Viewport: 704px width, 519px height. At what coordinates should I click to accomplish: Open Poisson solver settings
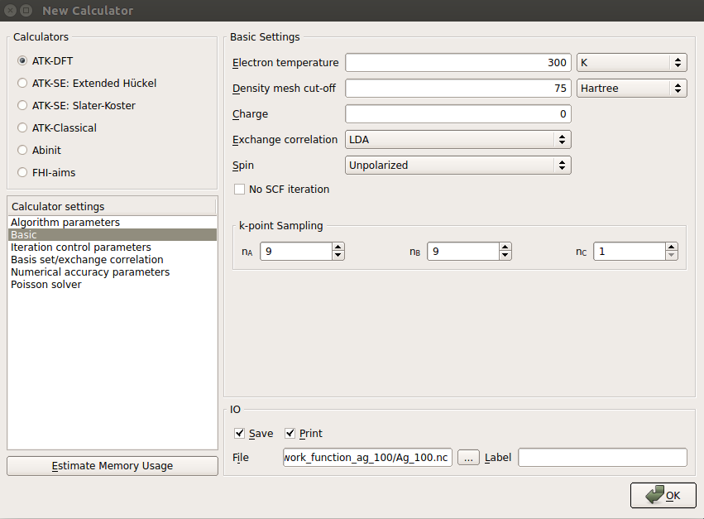113,285
